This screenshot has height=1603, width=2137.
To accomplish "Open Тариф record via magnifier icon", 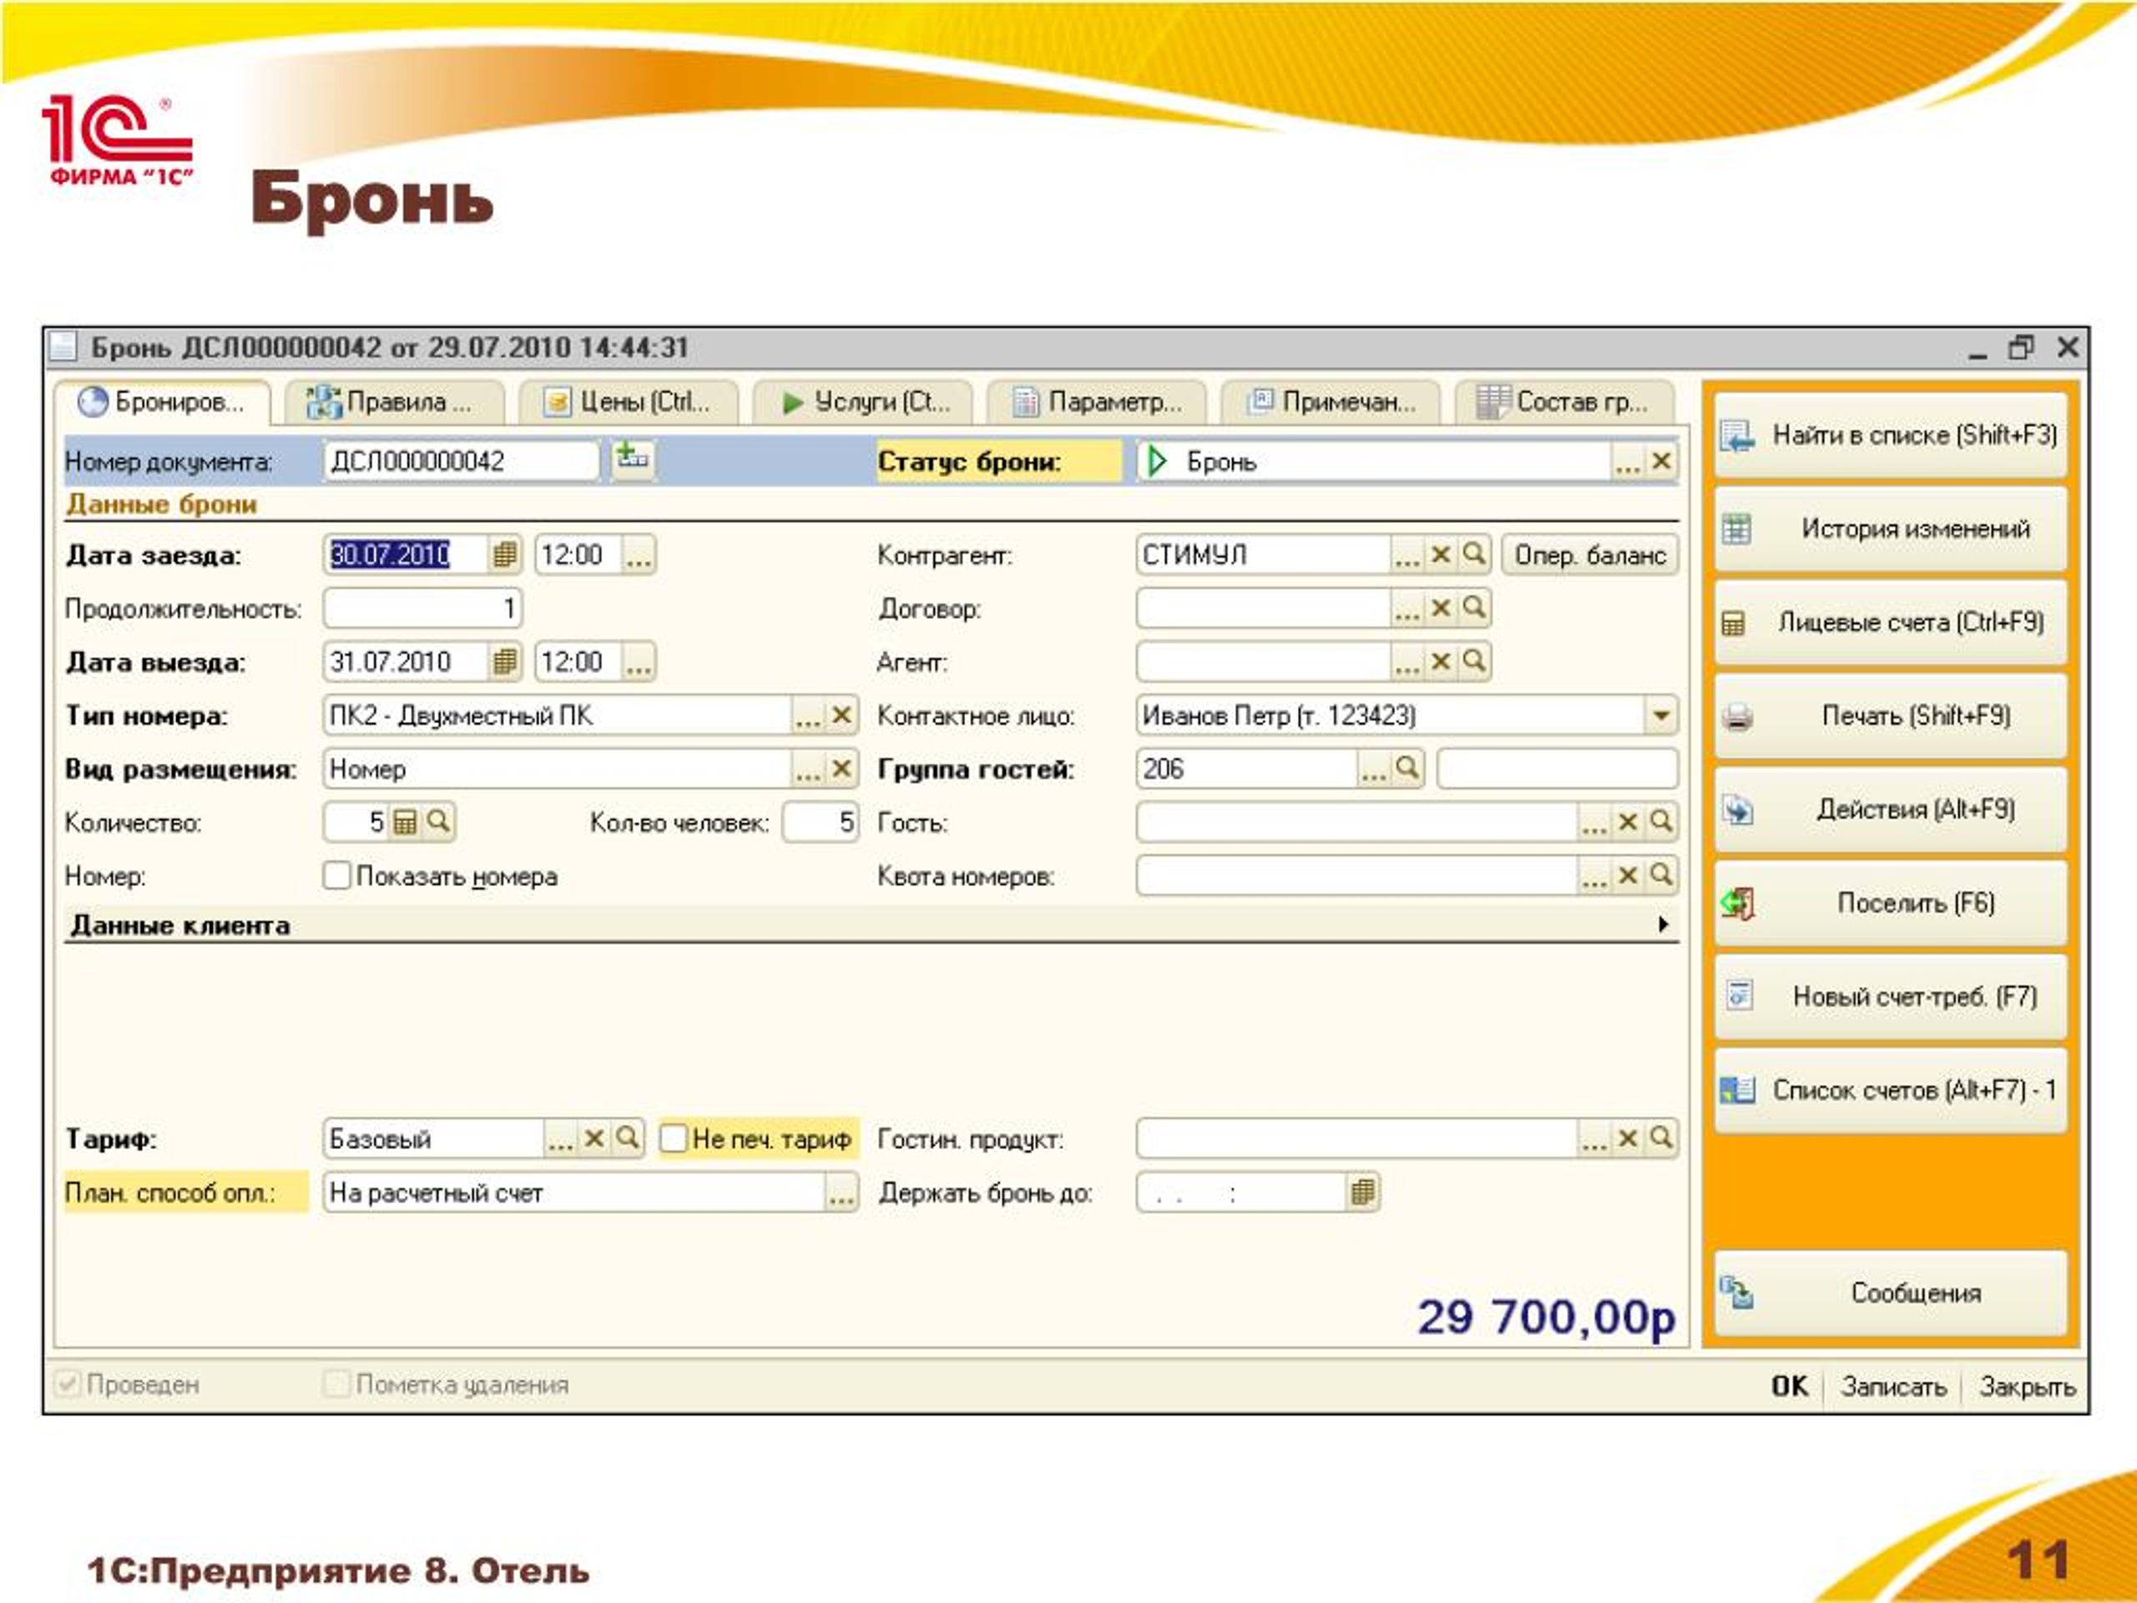I will (628, 1137).
